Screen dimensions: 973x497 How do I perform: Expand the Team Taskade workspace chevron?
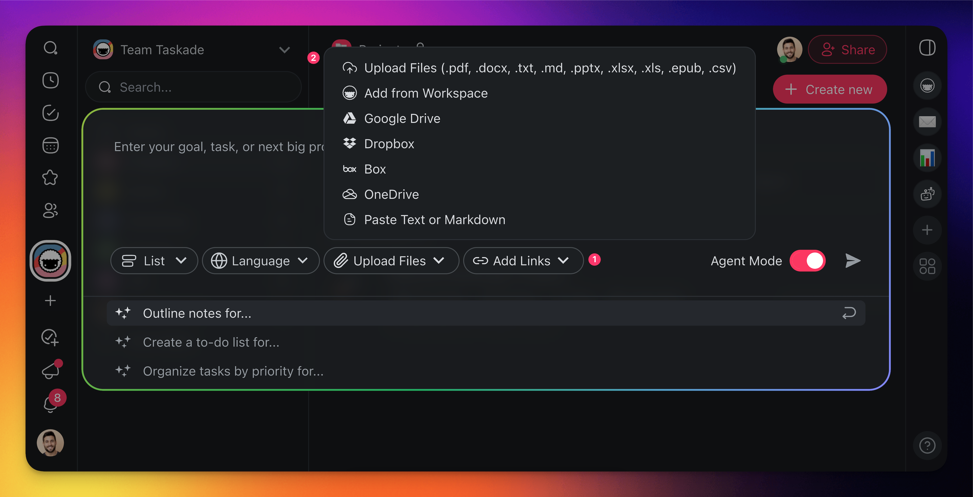[284, 50]
